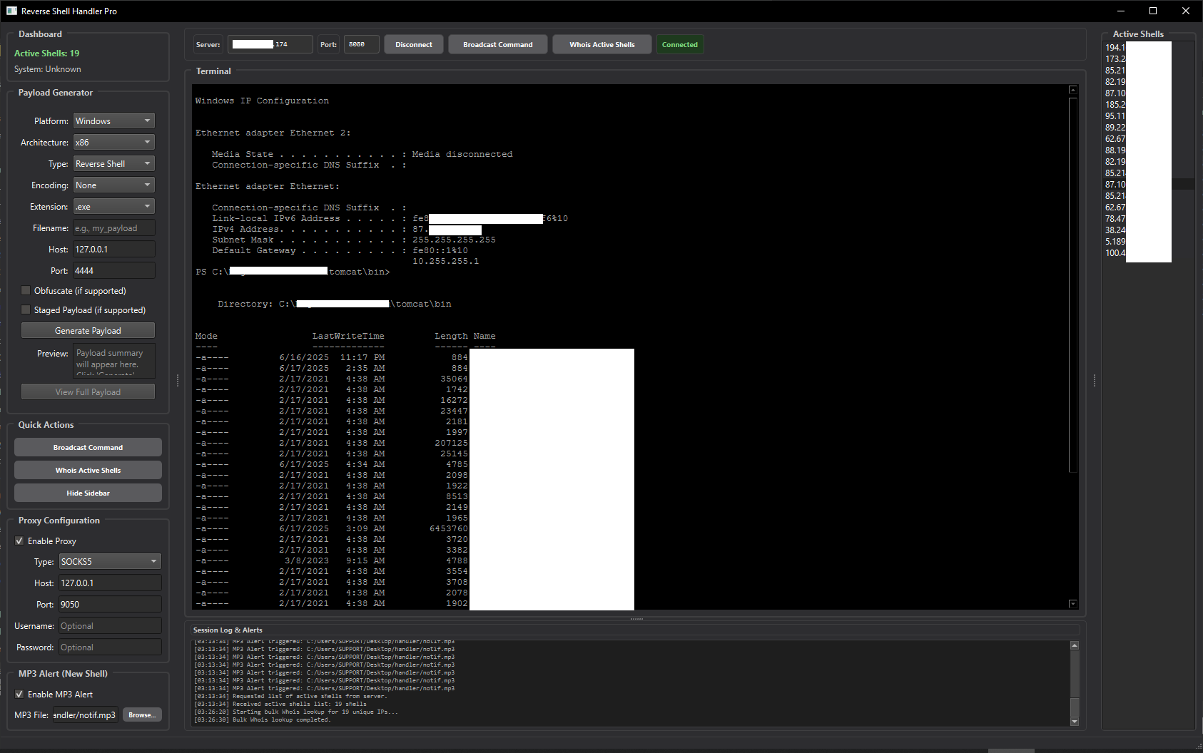The width and height of the screenshot is (1203, 753).
Task: Click the Session Log scrollbar up arrow
Action: coord(1075,645)
